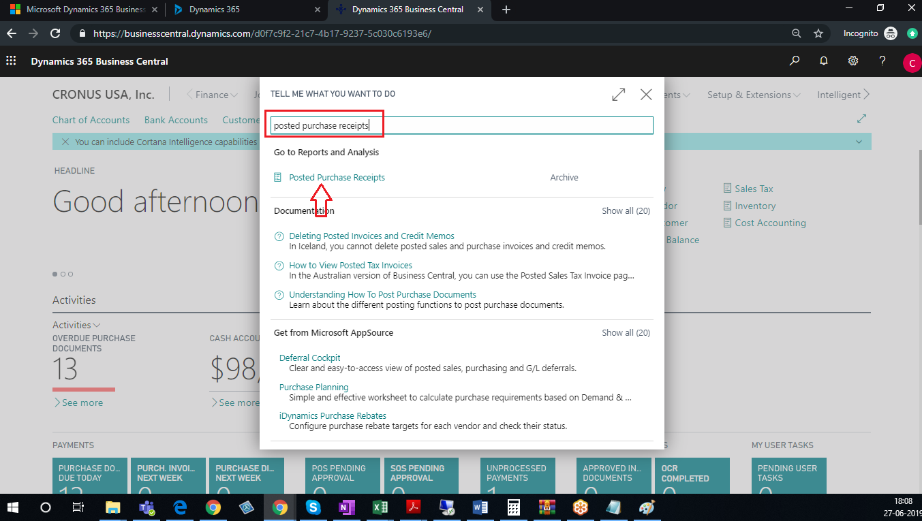This screenshot has width=922, height=521.
Task: Click the expand page arrows icon
Action: (x=862, y=119)
